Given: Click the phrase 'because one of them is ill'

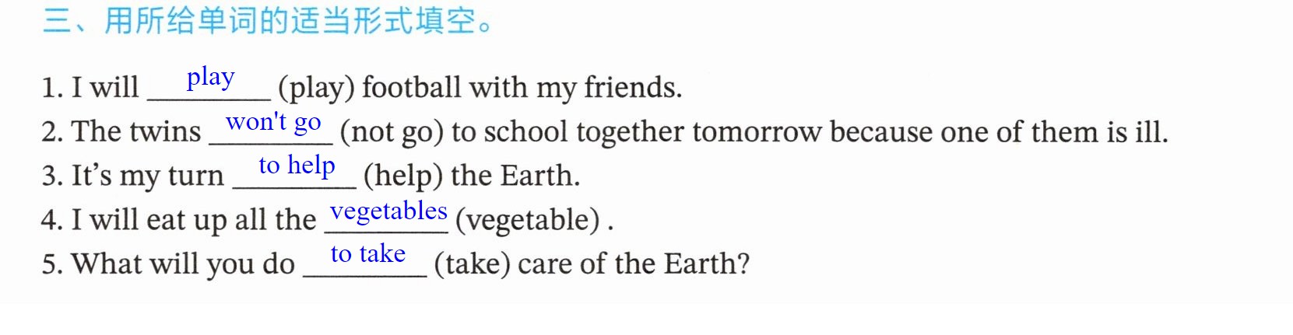Looking at the screenshot, I should (x=999, y=132).
